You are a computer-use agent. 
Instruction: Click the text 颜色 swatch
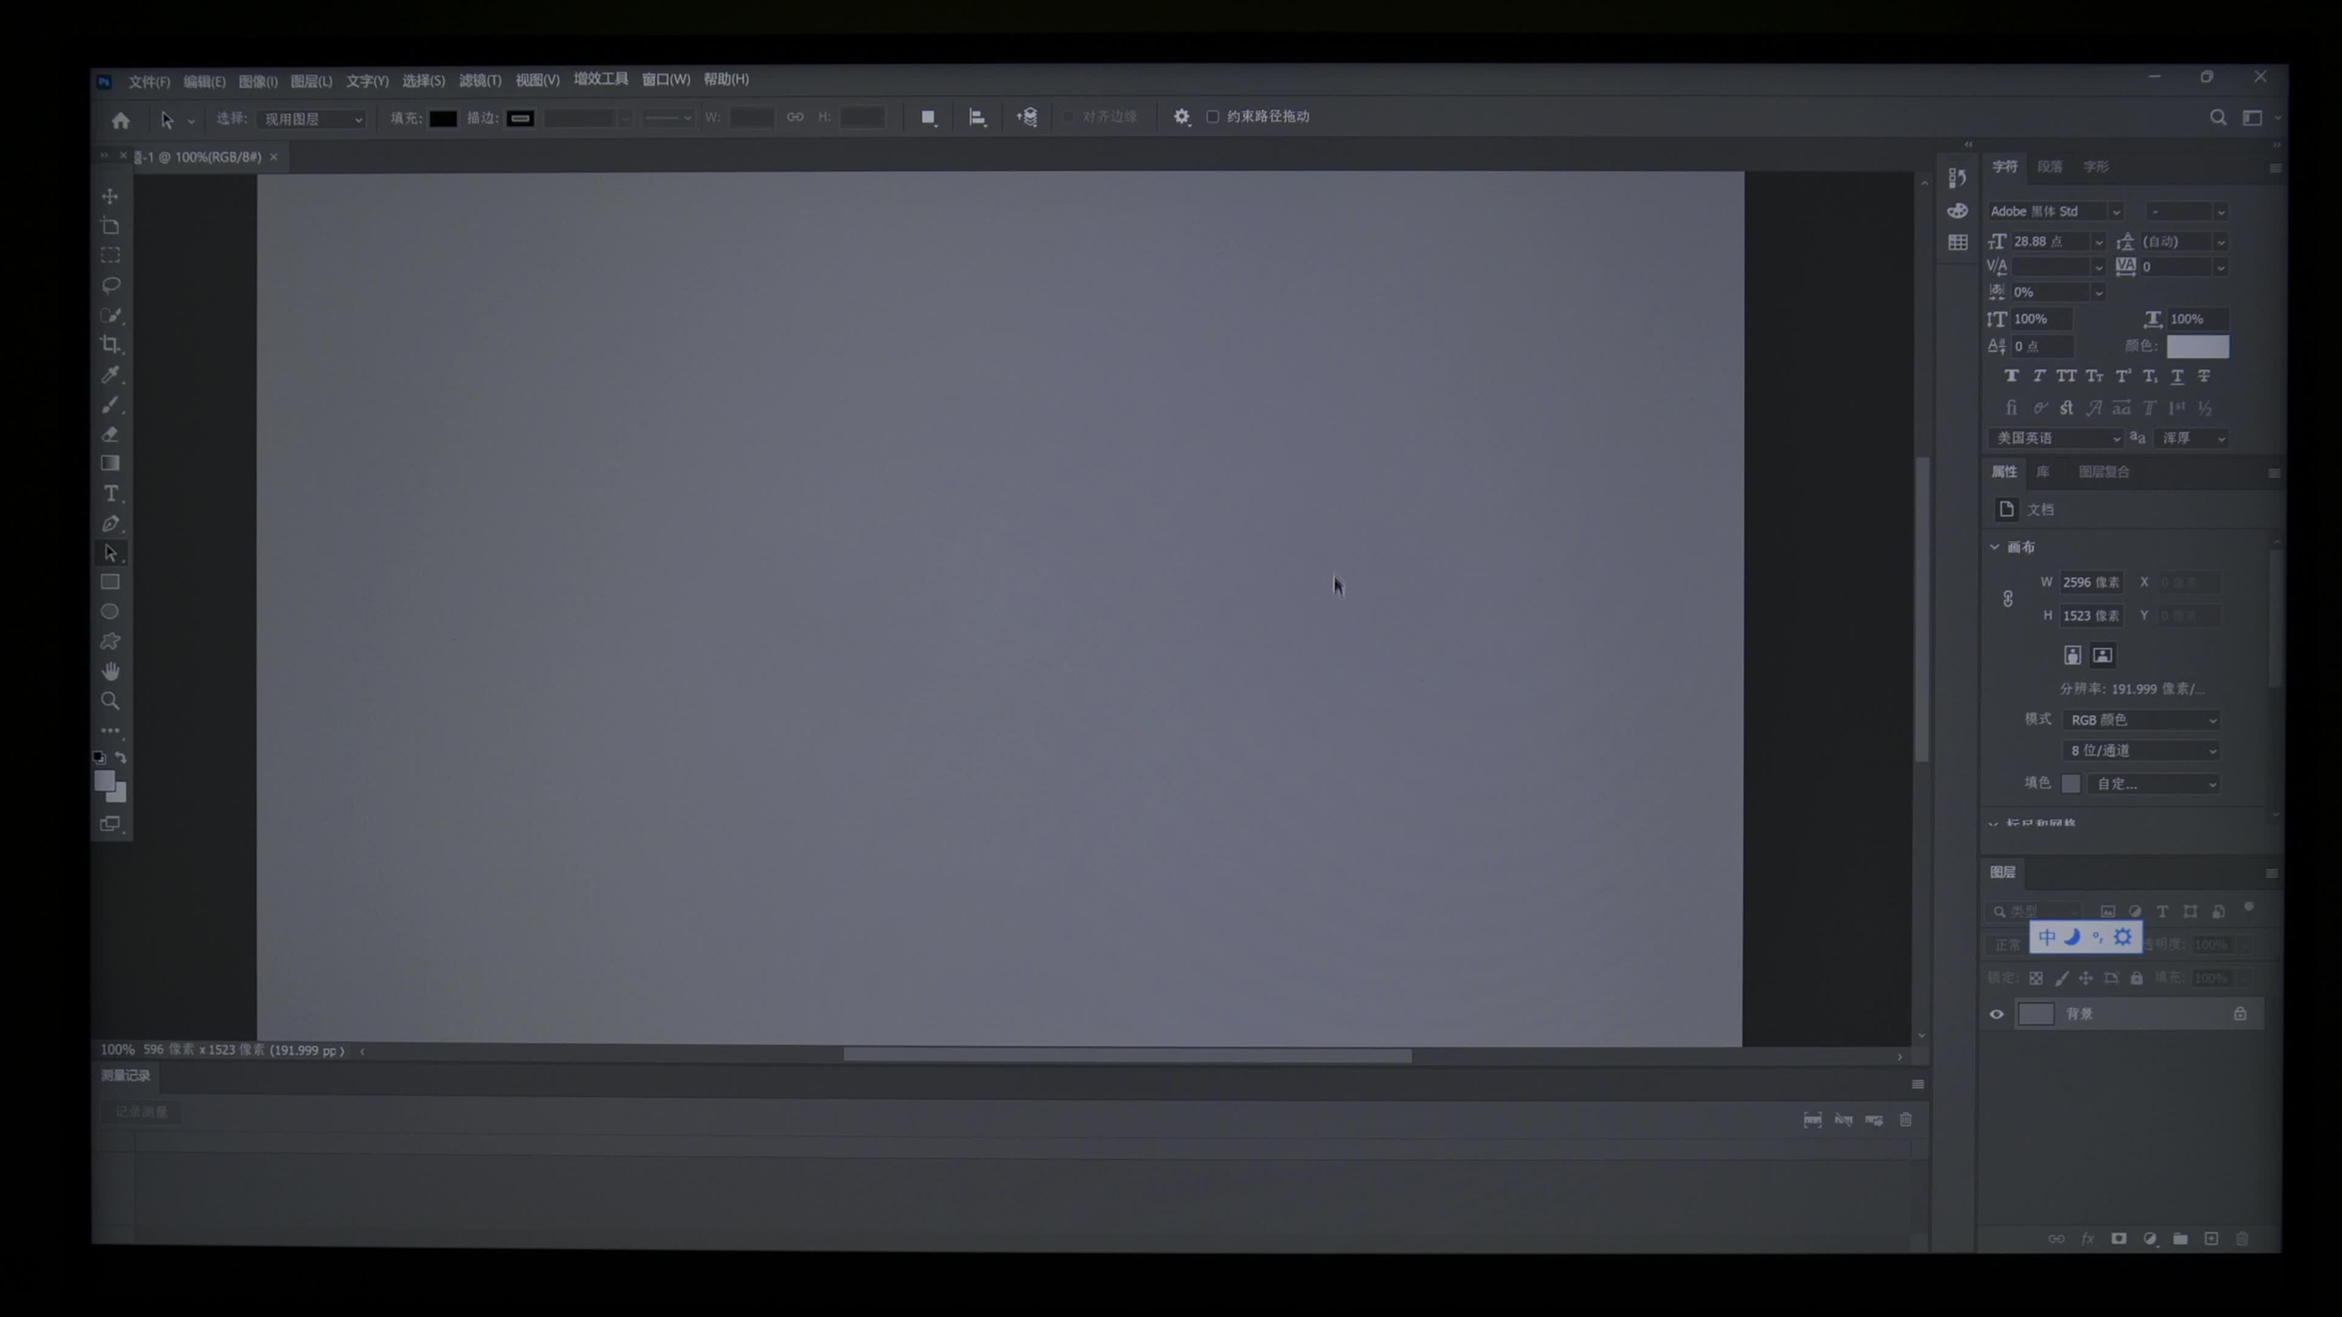tap(2197, 346)
